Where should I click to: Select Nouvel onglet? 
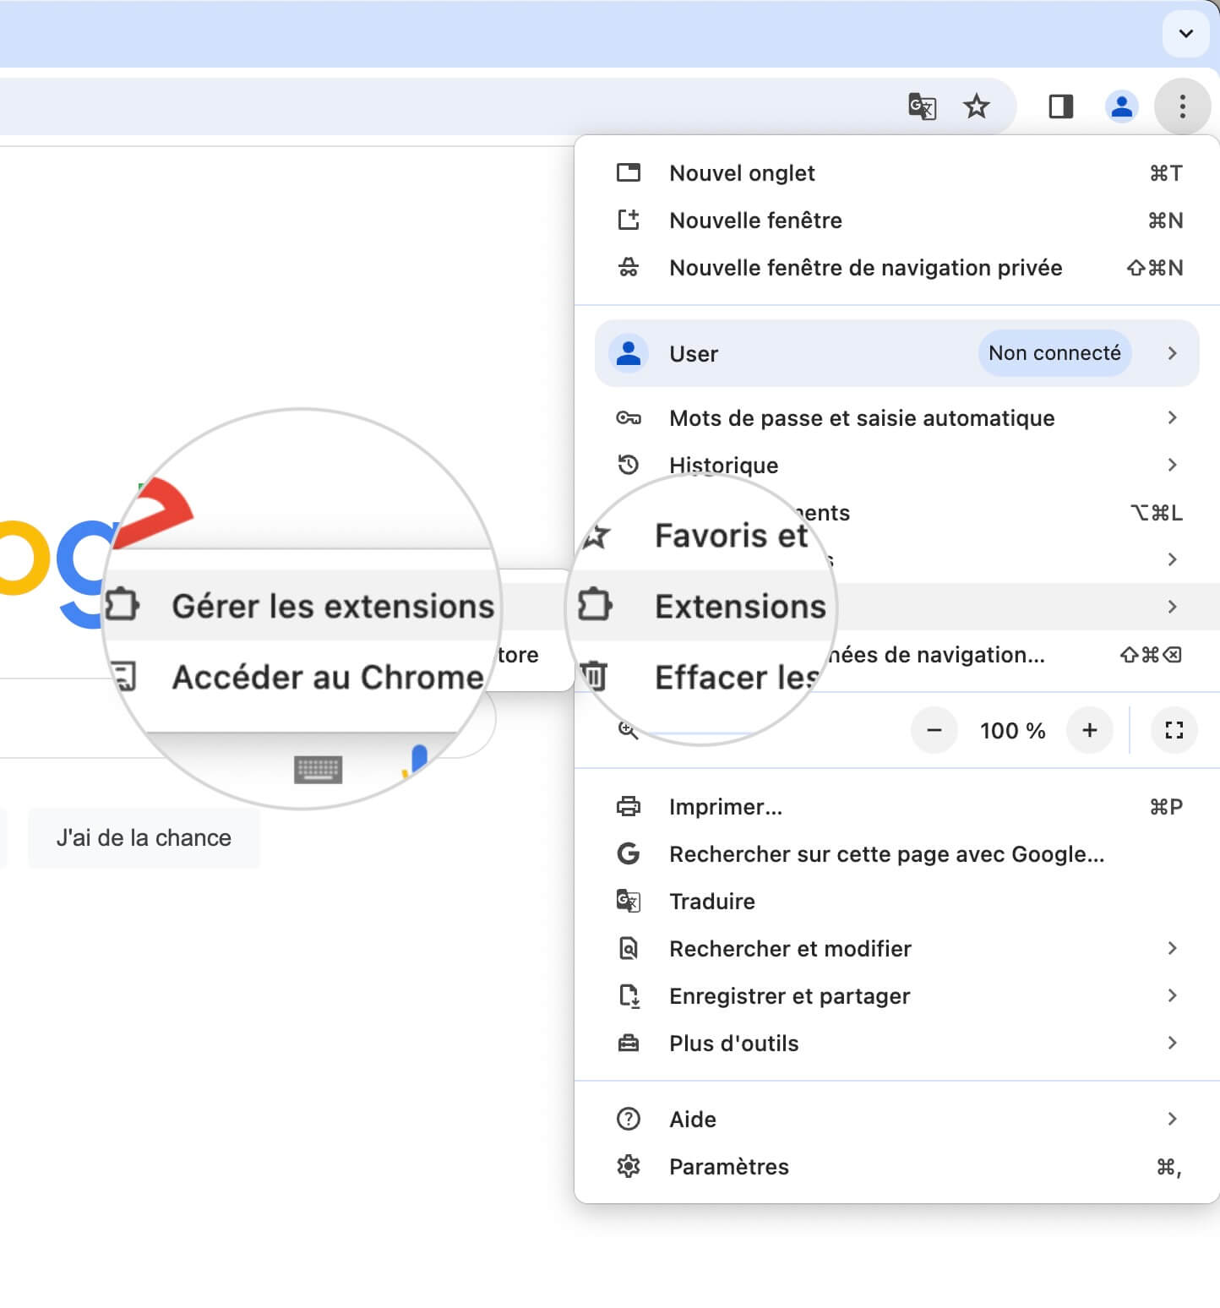(896, 173)
